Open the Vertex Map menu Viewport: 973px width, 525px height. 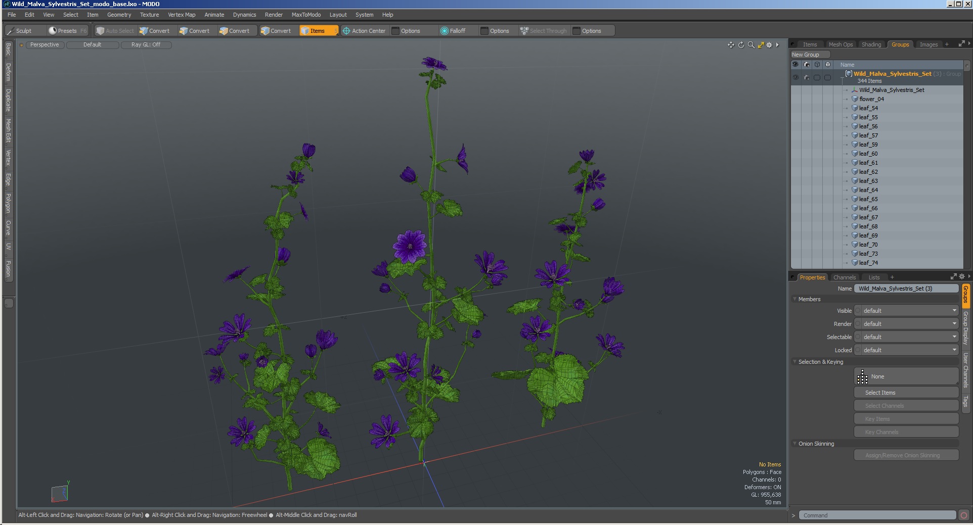pyautogui.click(x=182, y=15)
